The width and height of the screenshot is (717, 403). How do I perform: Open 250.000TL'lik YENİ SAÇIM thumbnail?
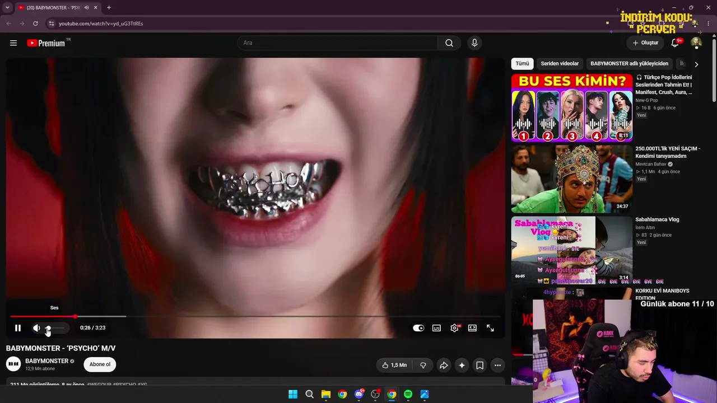572,179
